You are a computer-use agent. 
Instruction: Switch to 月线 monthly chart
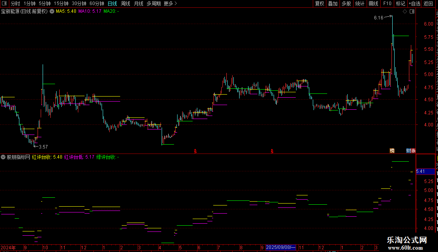(x=138, y=3)
